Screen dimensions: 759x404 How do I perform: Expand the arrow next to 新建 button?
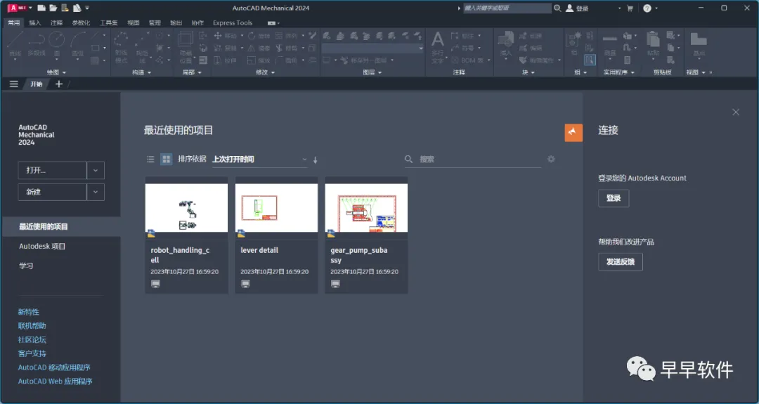[96, 192]
